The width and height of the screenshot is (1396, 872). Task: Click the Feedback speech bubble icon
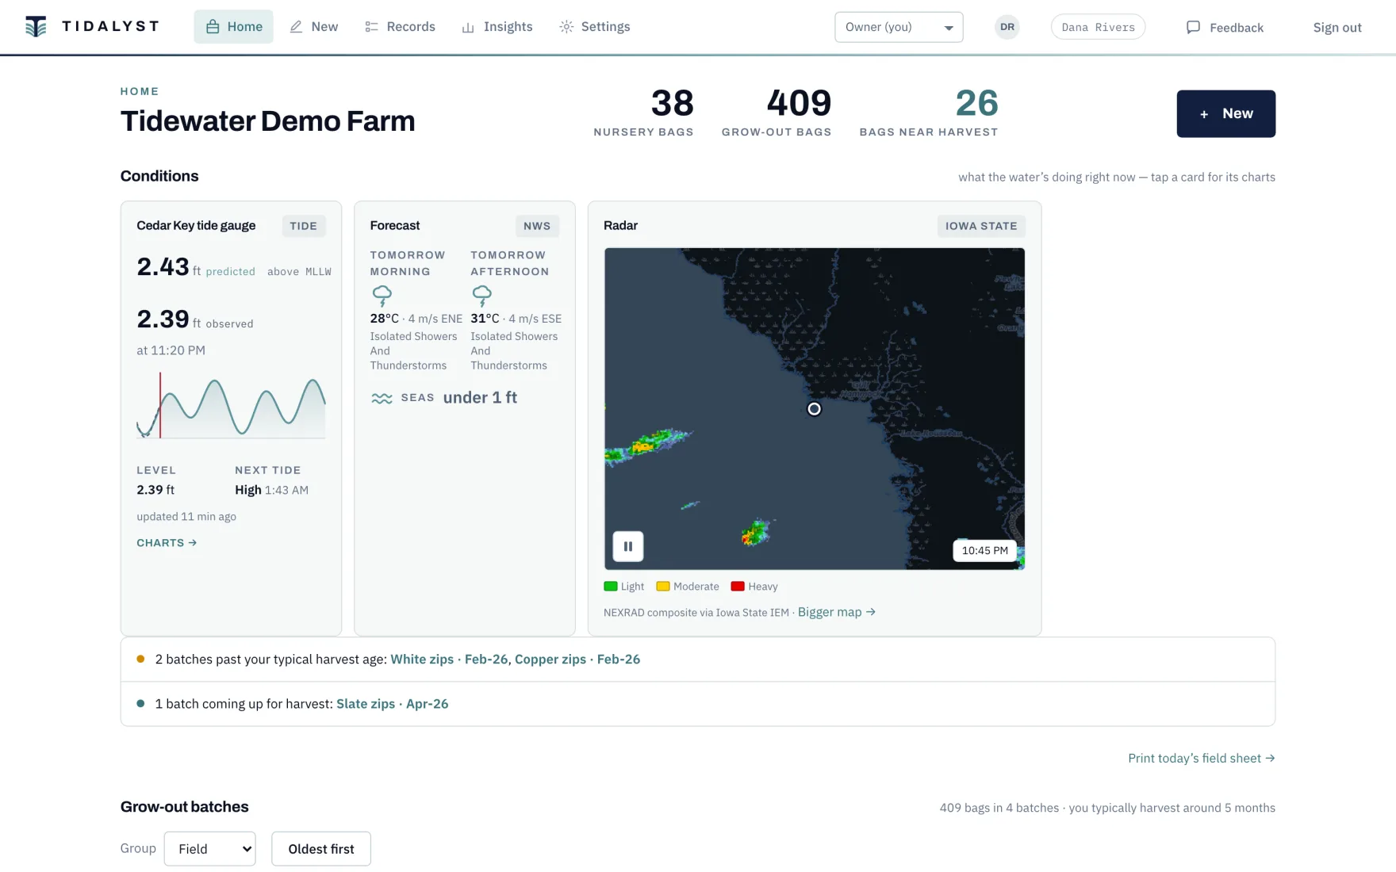coord(1193,27)
